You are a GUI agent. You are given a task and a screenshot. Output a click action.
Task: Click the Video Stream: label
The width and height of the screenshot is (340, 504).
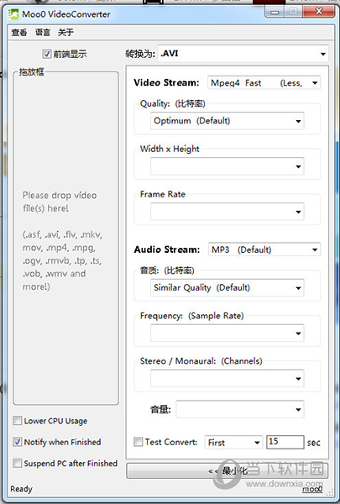(x=166, y=83)
